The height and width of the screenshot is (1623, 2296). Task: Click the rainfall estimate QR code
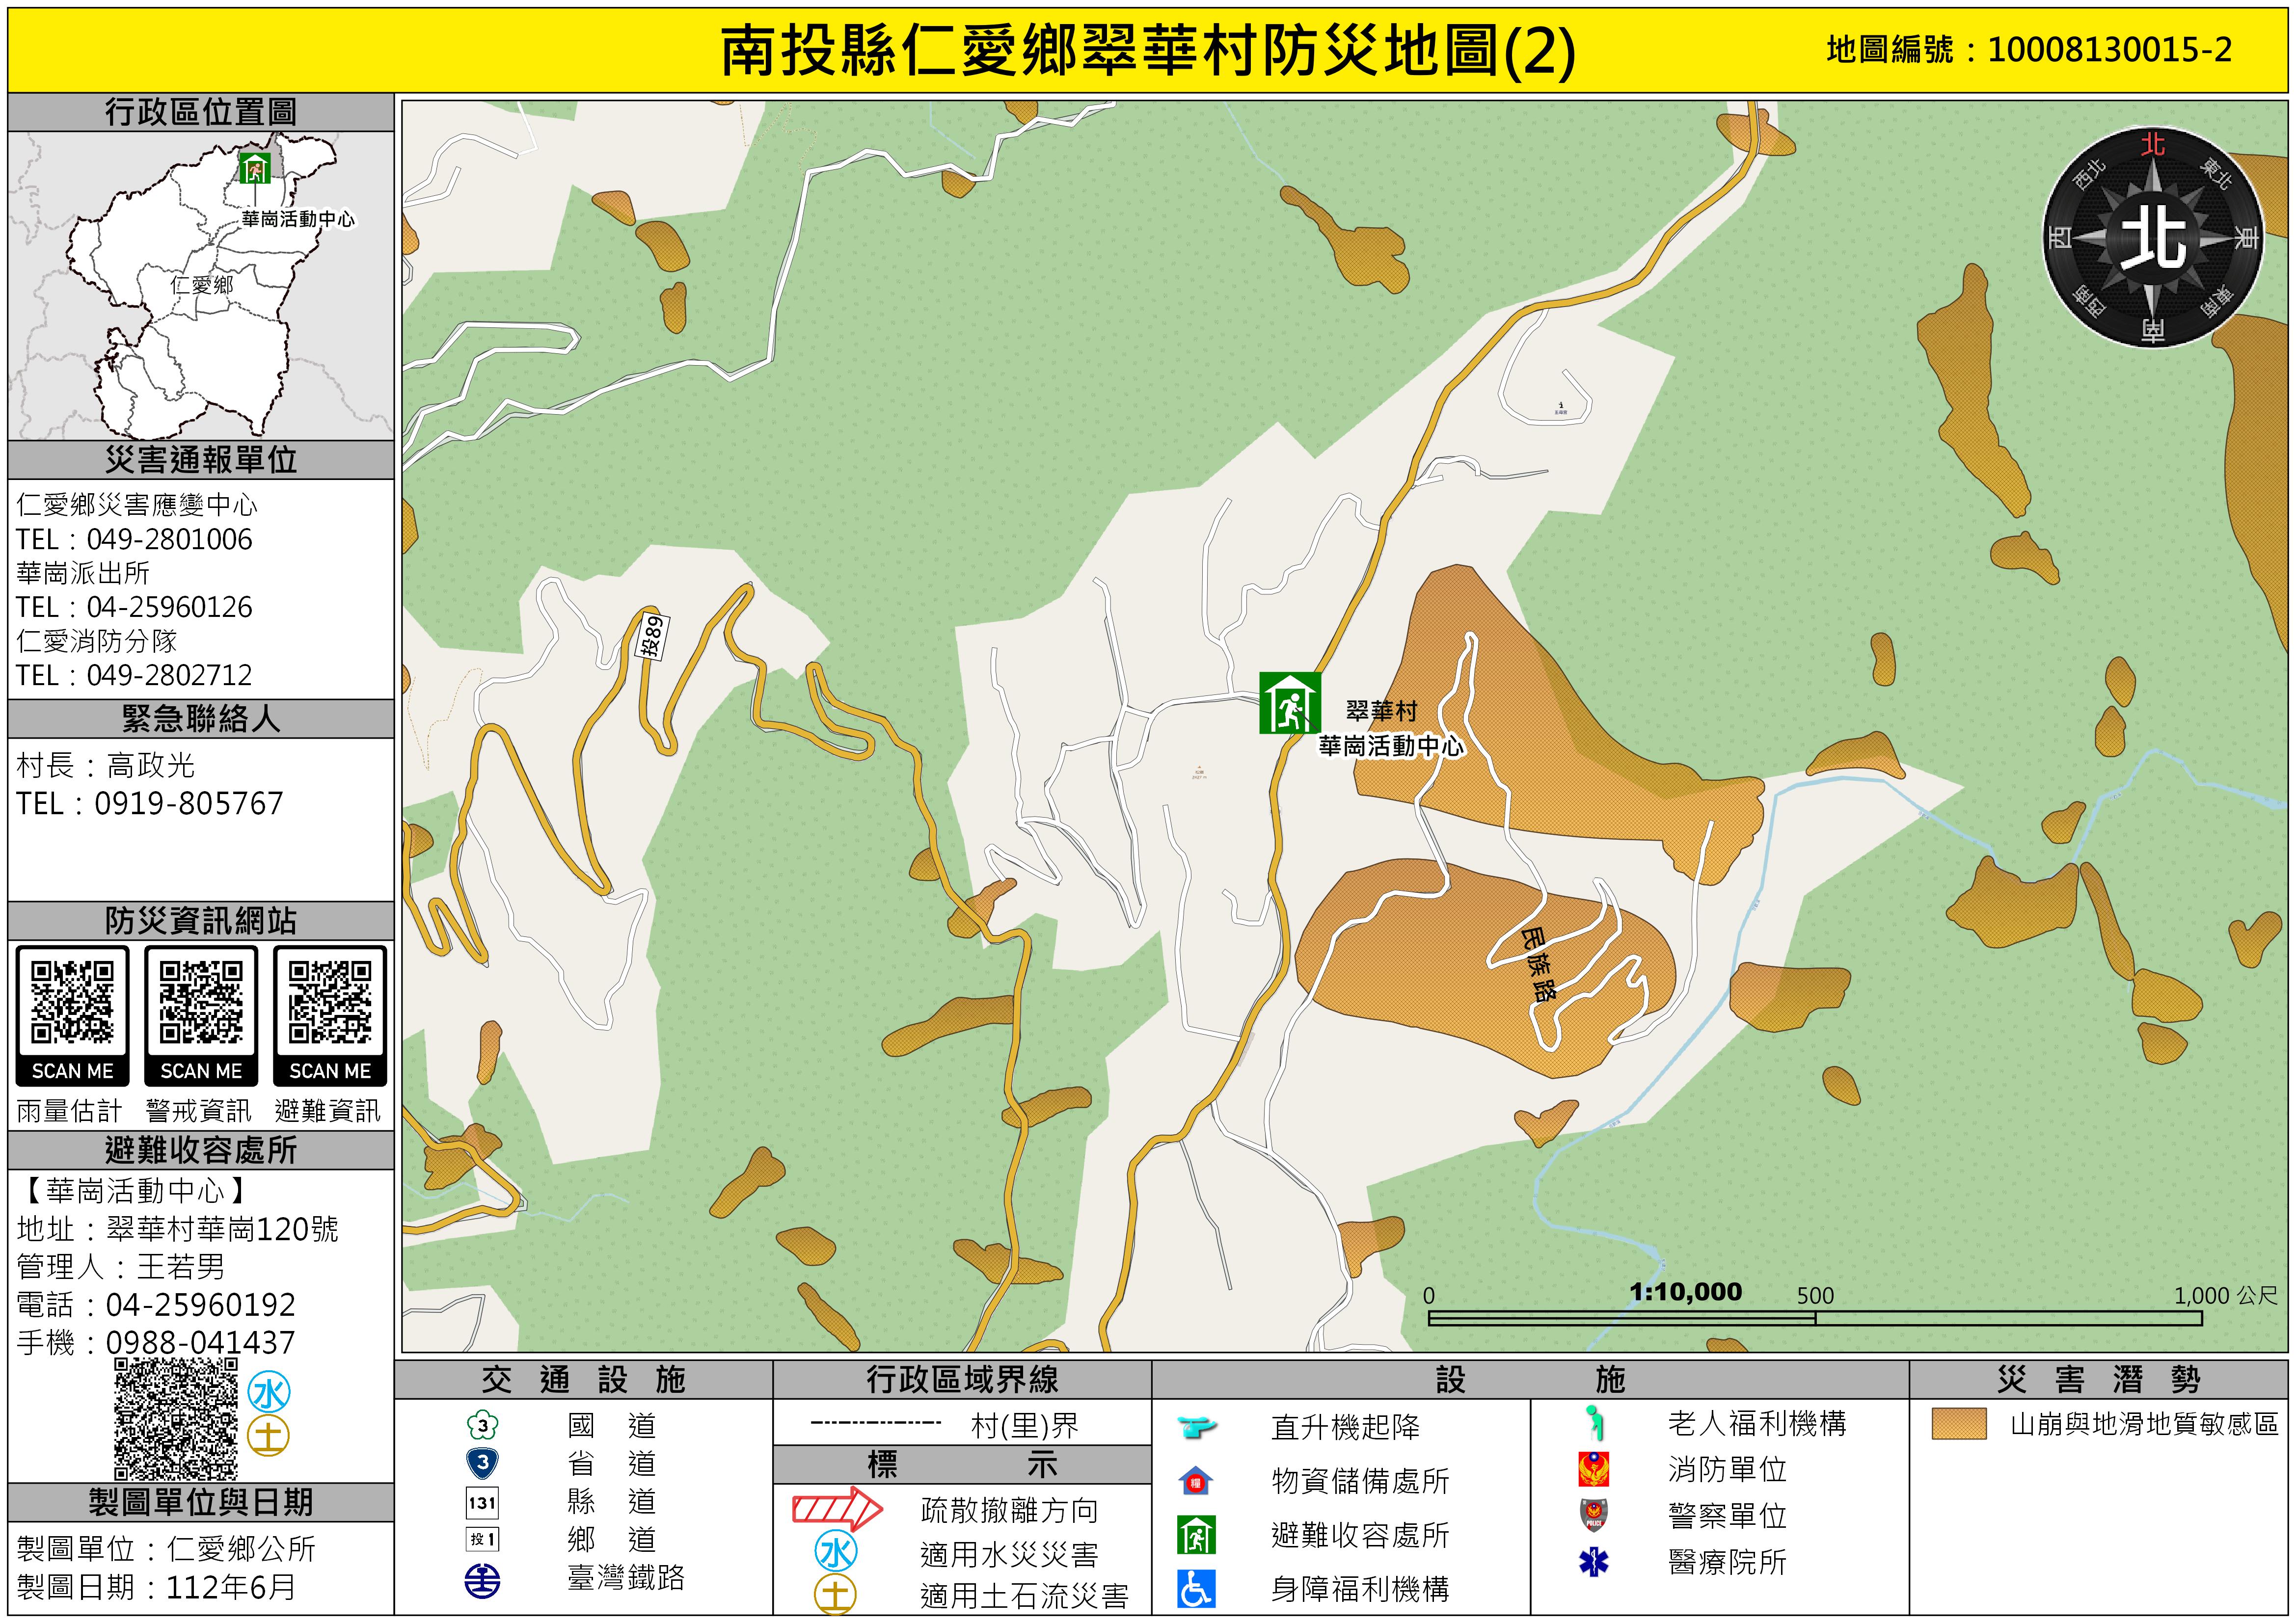click(72, 1002)
